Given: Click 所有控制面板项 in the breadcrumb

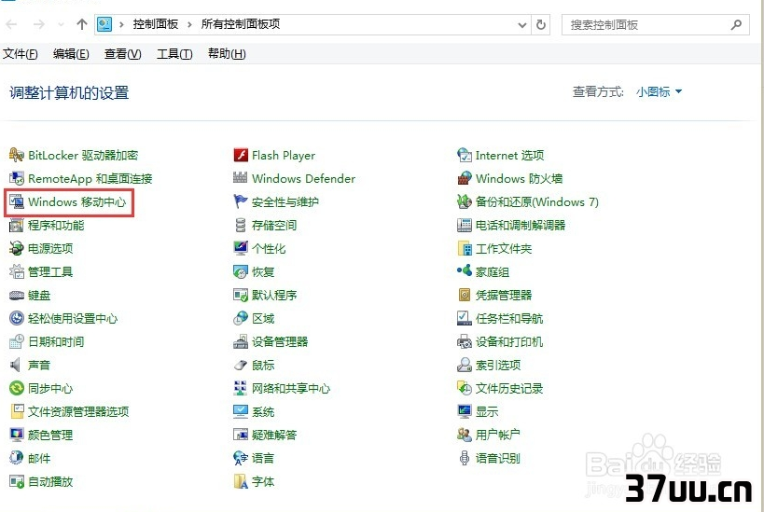Looking at the screenshot, I should tap(241, 24).
